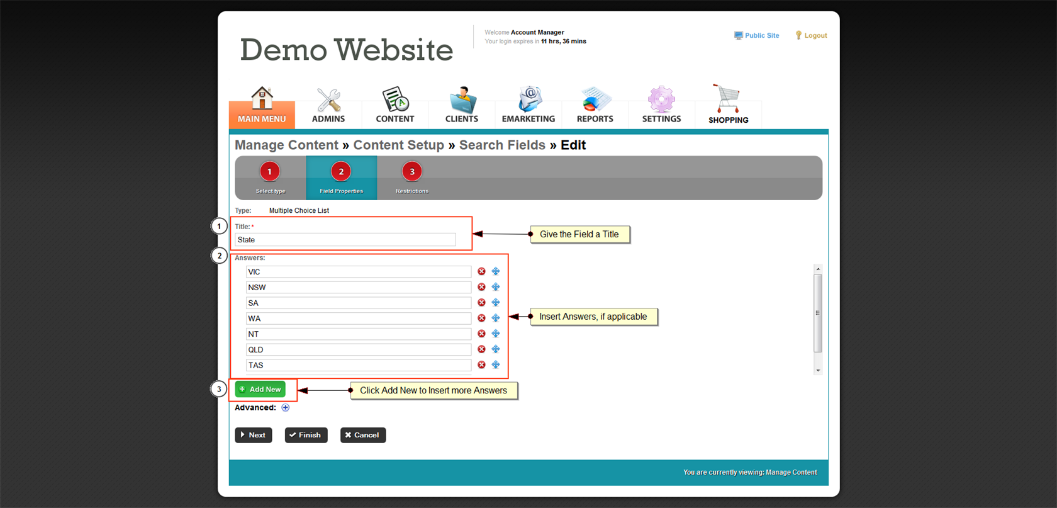Click the move handle for NSW answer
The image size is (1057, 508).
point(496,287)
